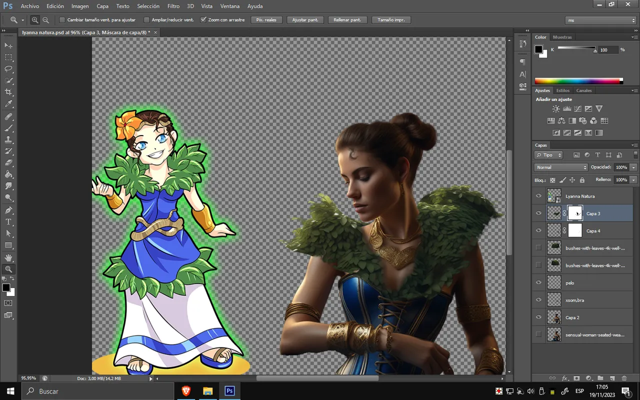This screenshot has height=400, width=640.
Task: Switch to the Canales tab
Action: point(584,90)
